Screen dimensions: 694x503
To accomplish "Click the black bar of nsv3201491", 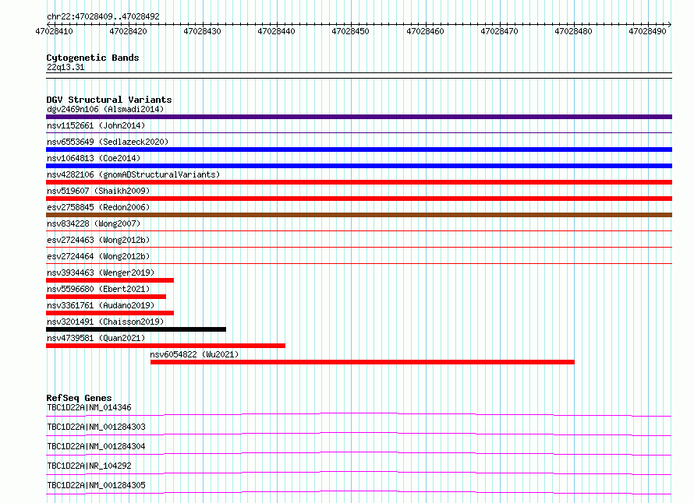I will click(x=136, y=329).
